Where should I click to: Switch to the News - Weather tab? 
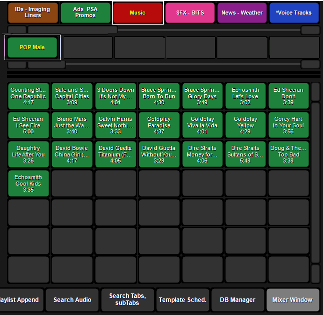(242, 13)
